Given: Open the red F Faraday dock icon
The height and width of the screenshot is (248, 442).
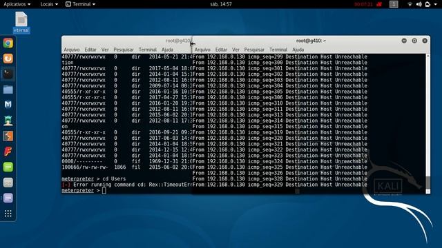Looking at the screenshot, I should [x=8, y=152].
